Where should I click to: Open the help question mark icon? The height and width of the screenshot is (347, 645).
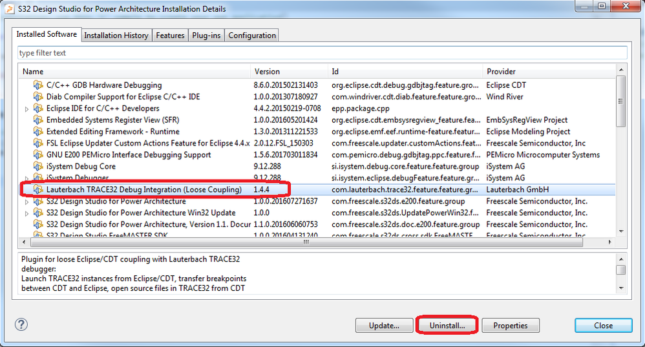tap(21, 324)
